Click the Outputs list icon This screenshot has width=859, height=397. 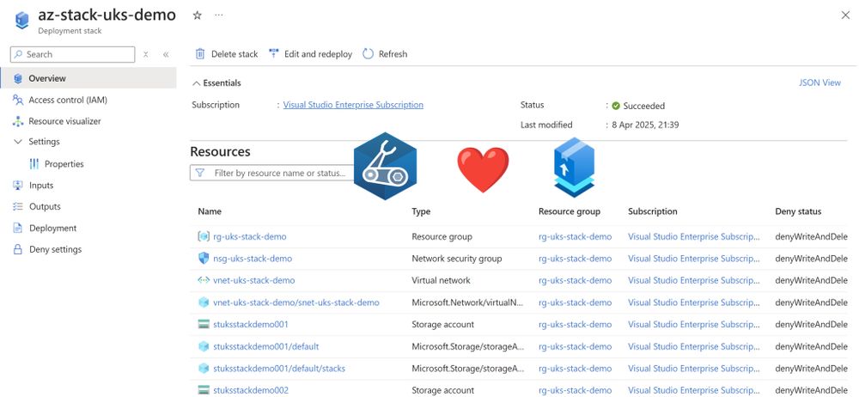click(x=17, y=207)
